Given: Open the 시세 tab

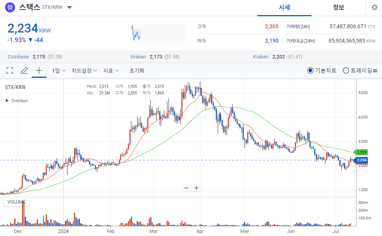Looking at the screenshot, I should click(x=284, y=7).
